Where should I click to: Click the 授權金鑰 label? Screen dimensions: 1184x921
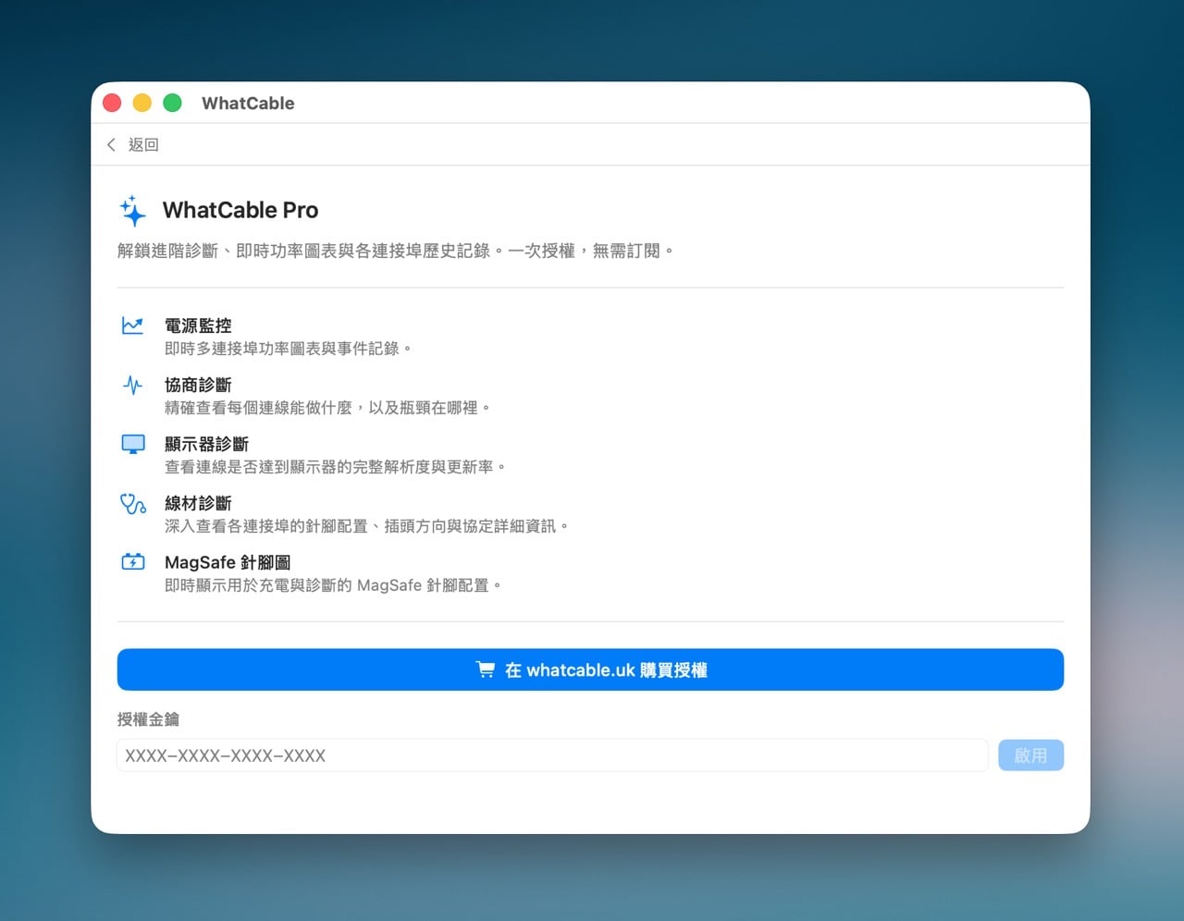tap(148, 719)
